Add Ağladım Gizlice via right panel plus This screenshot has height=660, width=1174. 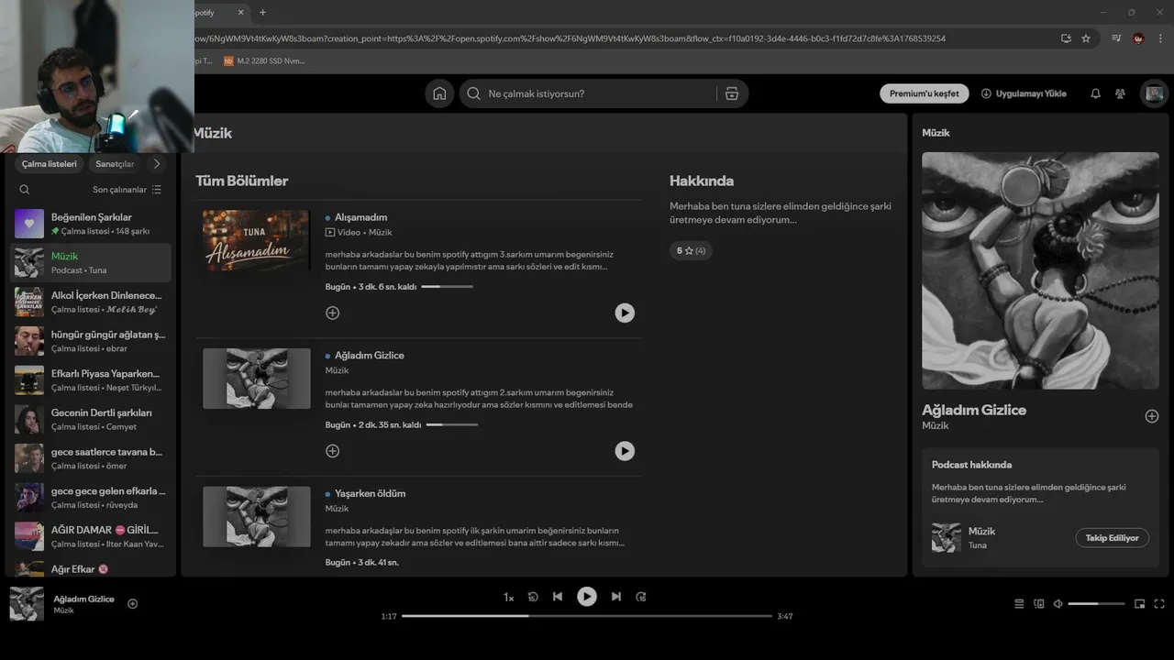[x=1152, y=416]
